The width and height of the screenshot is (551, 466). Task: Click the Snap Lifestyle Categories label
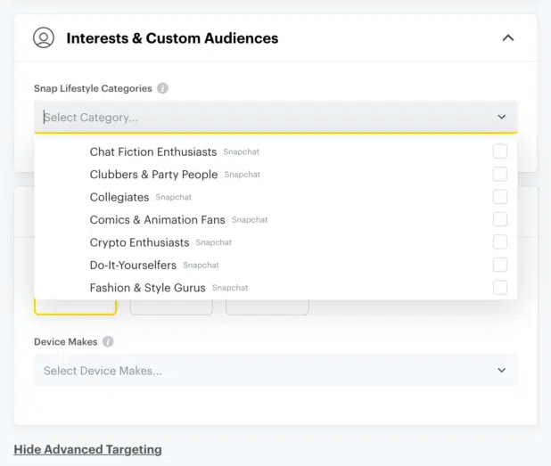(x=93, y=88)
